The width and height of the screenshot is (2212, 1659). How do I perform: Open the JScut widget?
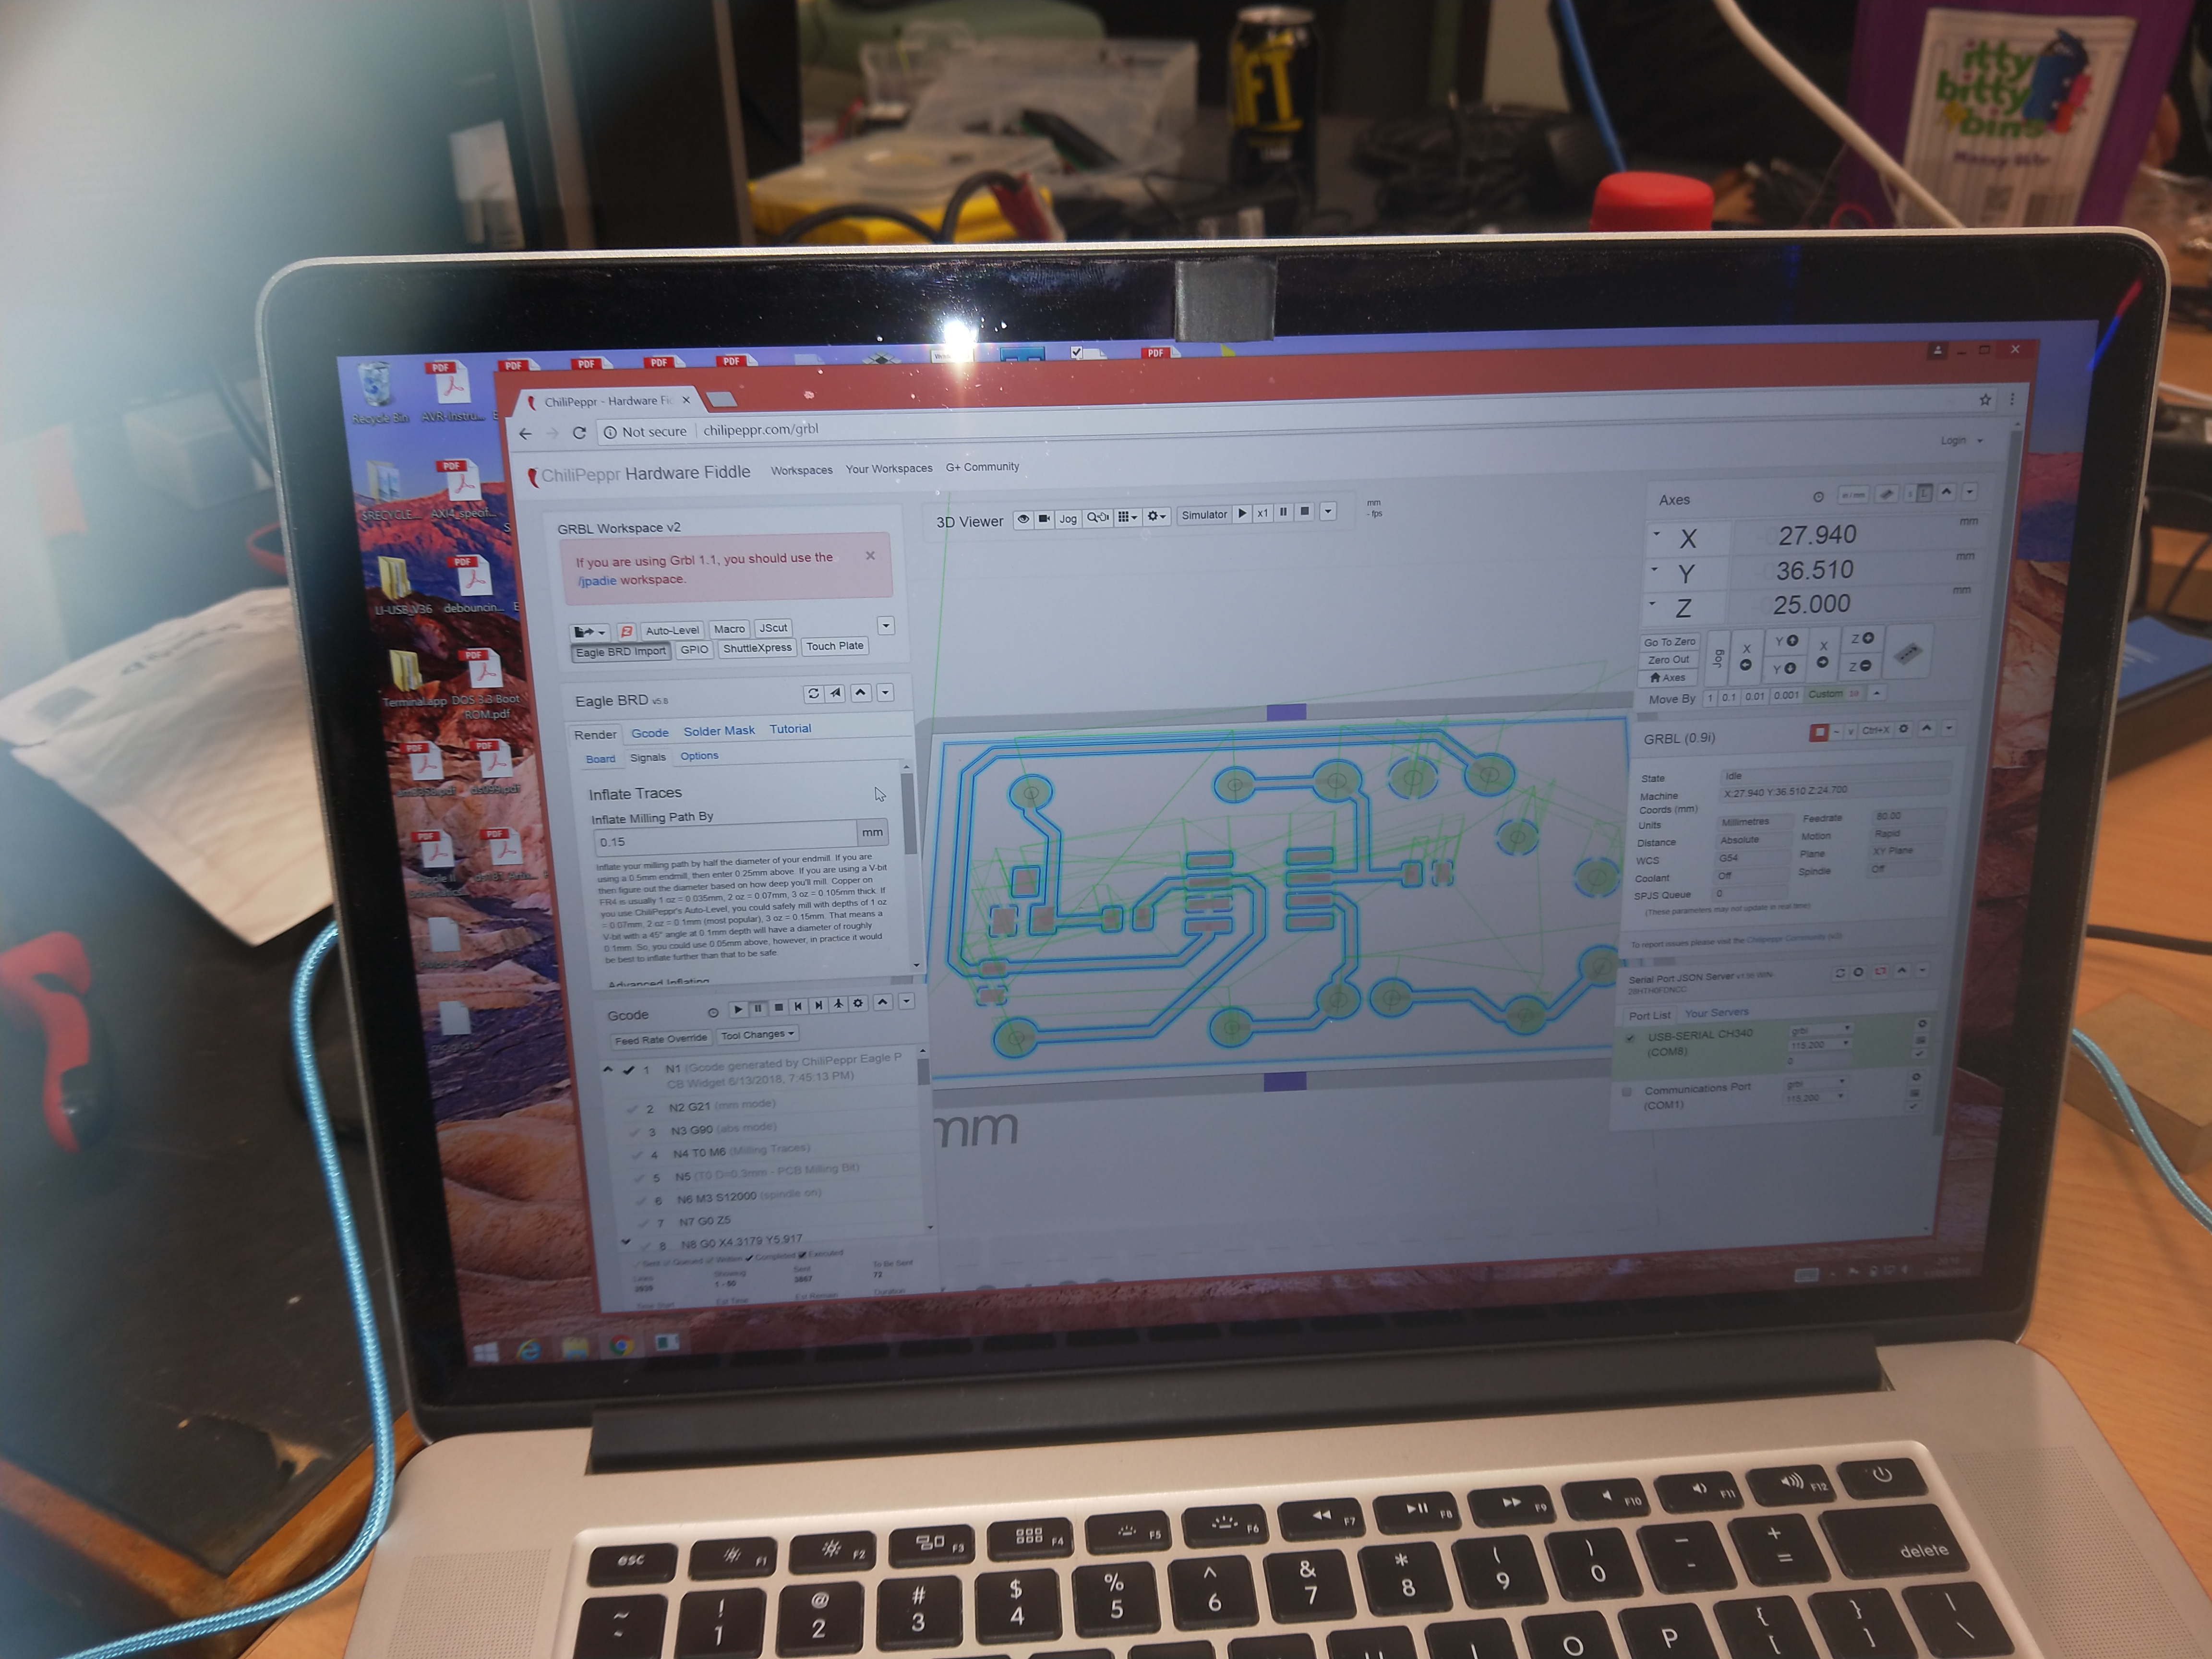[x=773, y=628]
